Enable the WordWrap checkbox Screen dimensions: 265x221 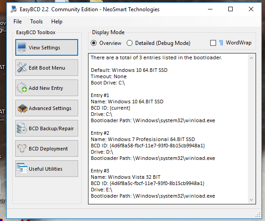[213, 43]
